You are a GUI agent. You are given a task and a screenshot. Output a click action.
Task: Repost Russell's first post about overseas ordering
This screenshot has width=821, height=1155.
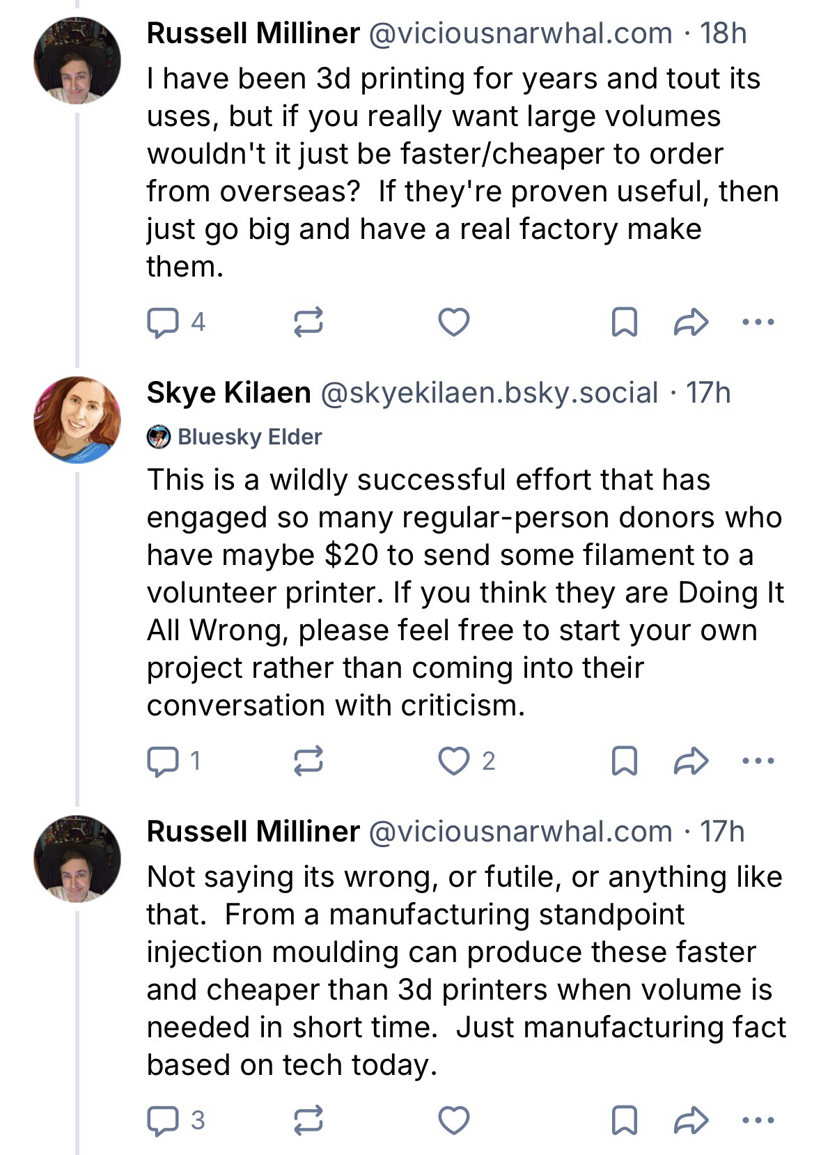tap(308, 322)
